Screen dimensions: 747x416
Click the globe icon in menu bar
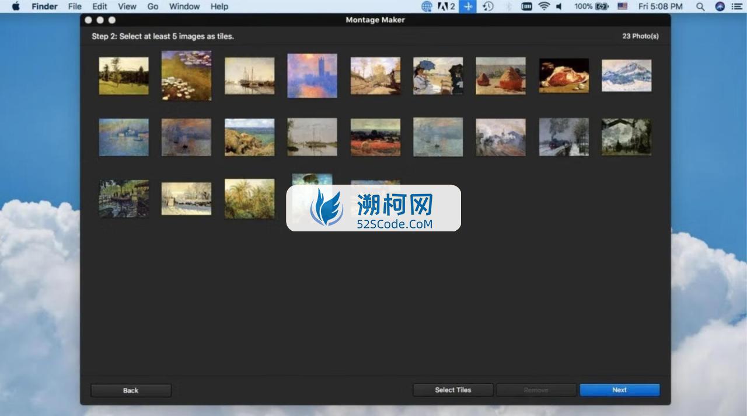(427, 6)
